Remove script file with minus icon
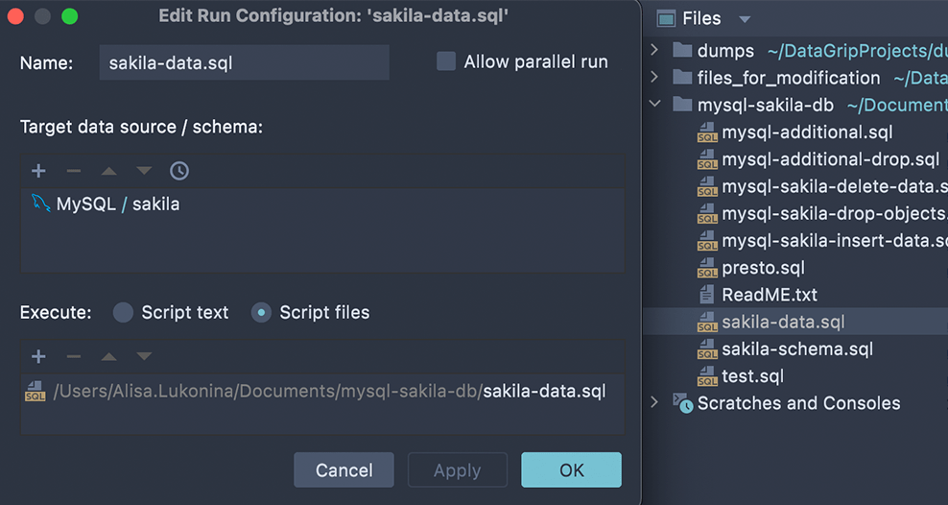The image size is (948, 505). (x=74, y=356)
